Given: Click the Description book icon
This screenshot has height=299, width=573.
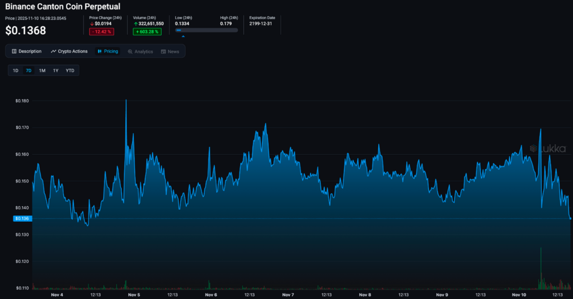Looking at the screenshot, I should (x=14, y=51).
